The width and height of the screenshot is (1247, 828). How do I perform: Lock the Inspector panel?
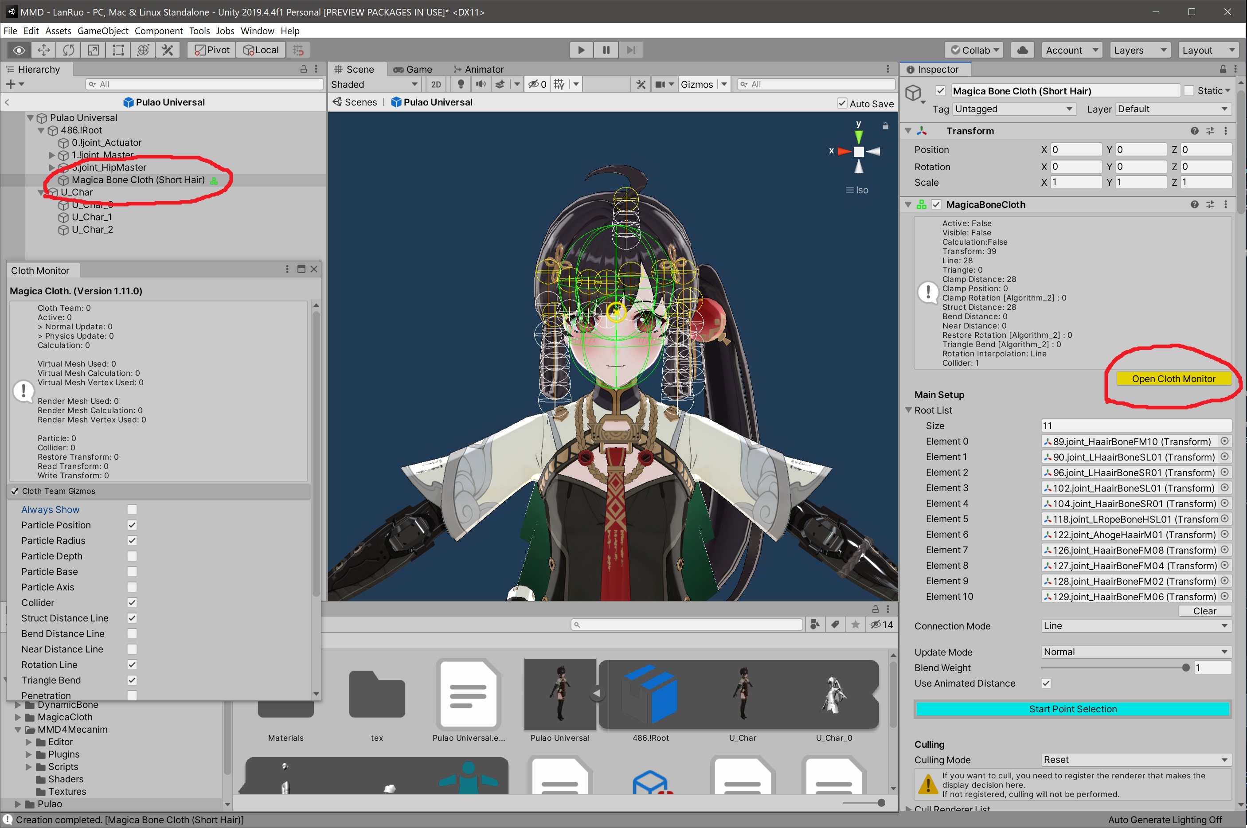(1223, 69)
